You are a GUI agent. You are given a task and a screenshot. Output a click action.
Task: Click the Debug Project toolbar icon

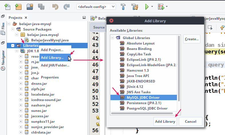coord(161,7)
